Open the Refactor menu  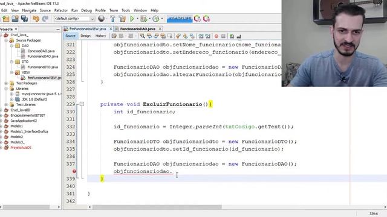coord(60,10)
